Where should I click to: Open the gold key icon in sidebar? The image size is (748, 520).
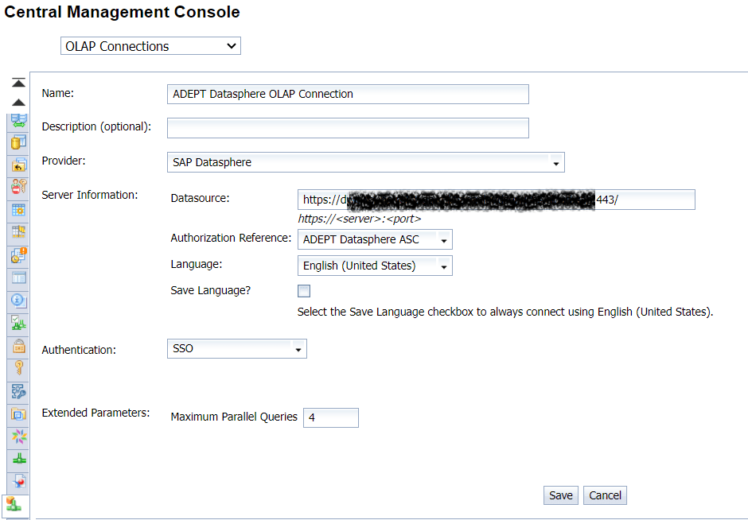[x=18, y=368]
